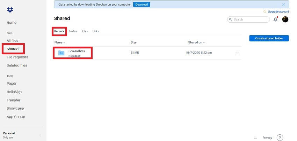This screenshot has height=141, width=297.
Task: Click the 19/7/2020 6:22 pm date
Action: pos(199,53)
